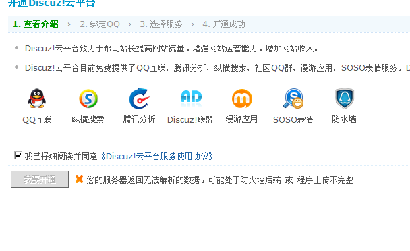Select step 1. 查看介绍
This screenshot has height=251, width=410.
click(x=36, y=24)
